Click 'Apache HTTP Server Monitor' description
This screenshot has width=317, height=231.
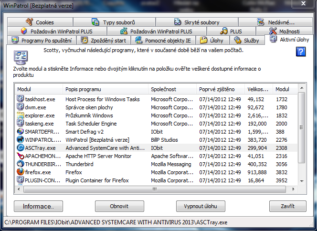[x=98, y=156]
